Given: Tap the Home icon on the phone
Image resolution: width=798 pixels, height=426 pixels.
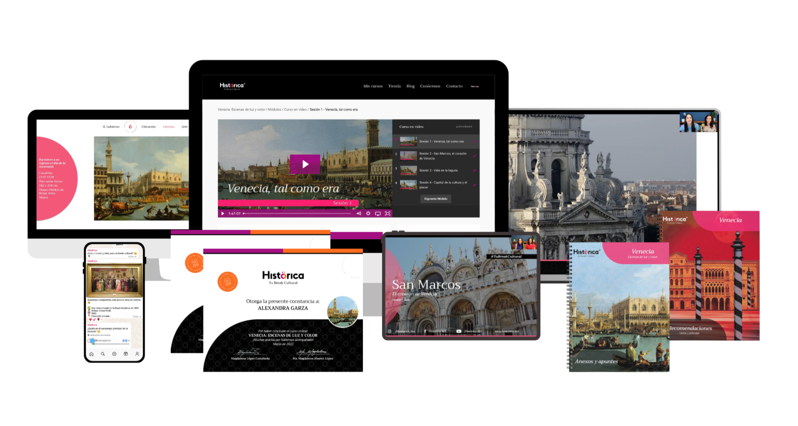Looking at the screenshot, I should 91,354.
